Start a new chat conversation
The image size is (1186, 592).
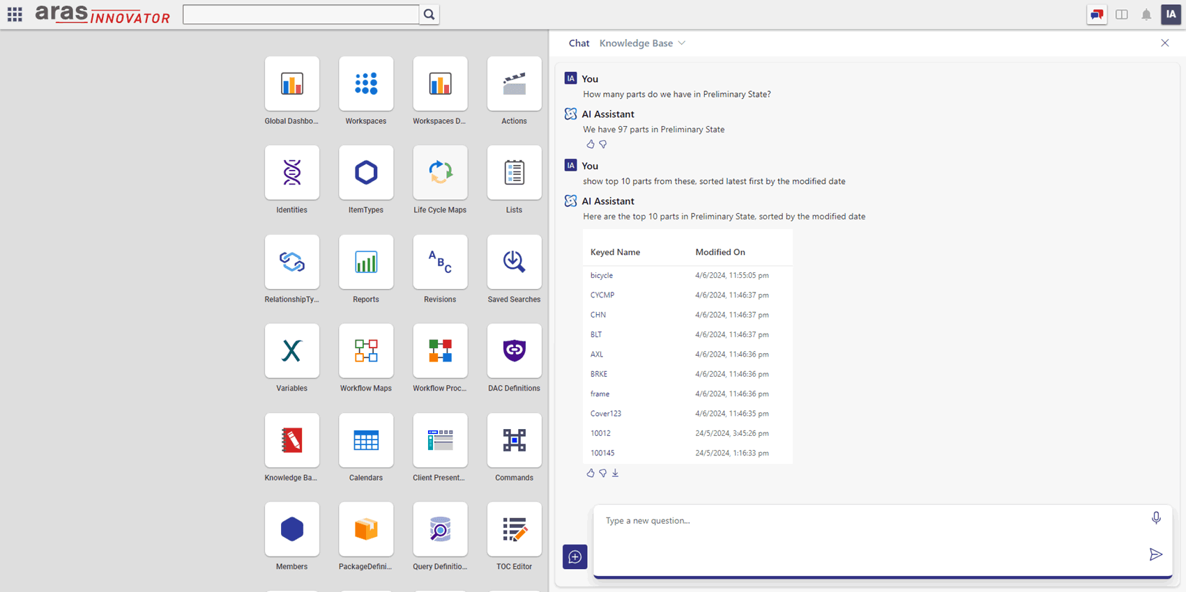point(575,556)
